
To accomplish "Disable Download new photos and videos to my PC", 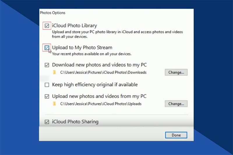I will 47,65.
